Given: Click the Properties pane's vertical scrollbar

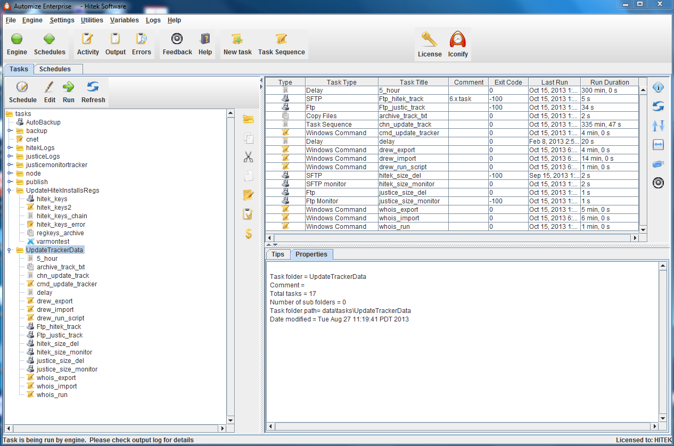Looking at the screenshot, I should (x=663, y=342).
